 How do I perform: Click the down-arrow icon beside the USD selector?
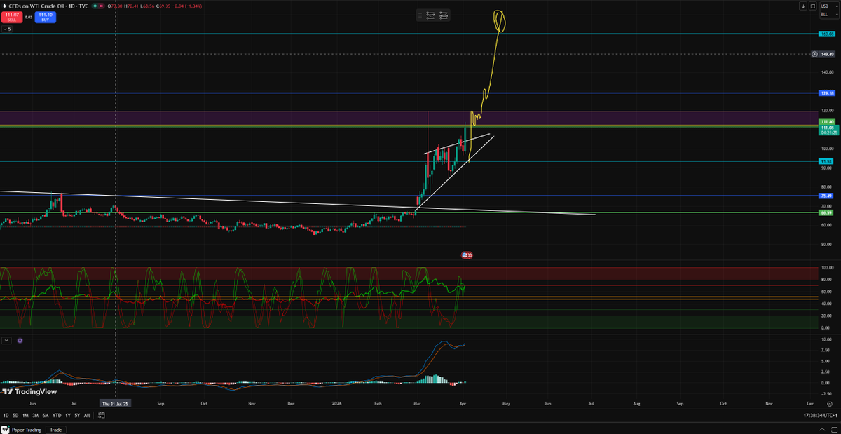(803, 6)
